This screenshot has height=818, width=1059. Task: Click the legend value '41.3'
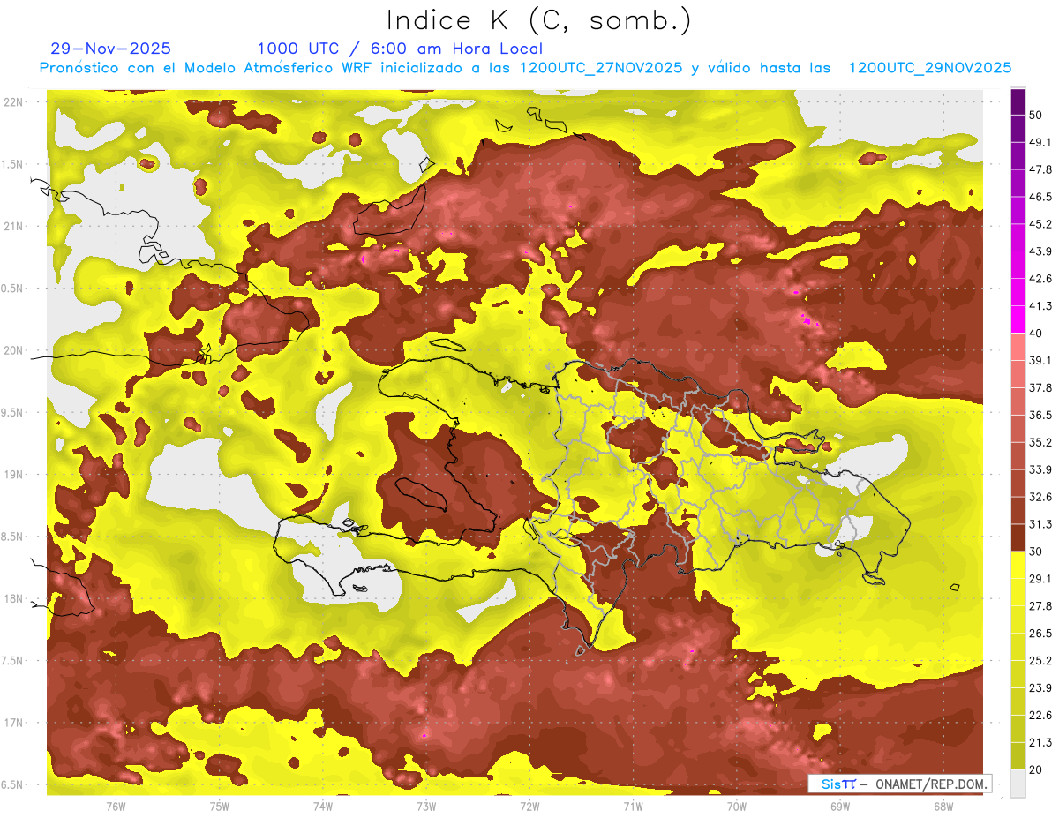tap(1040, 307)
